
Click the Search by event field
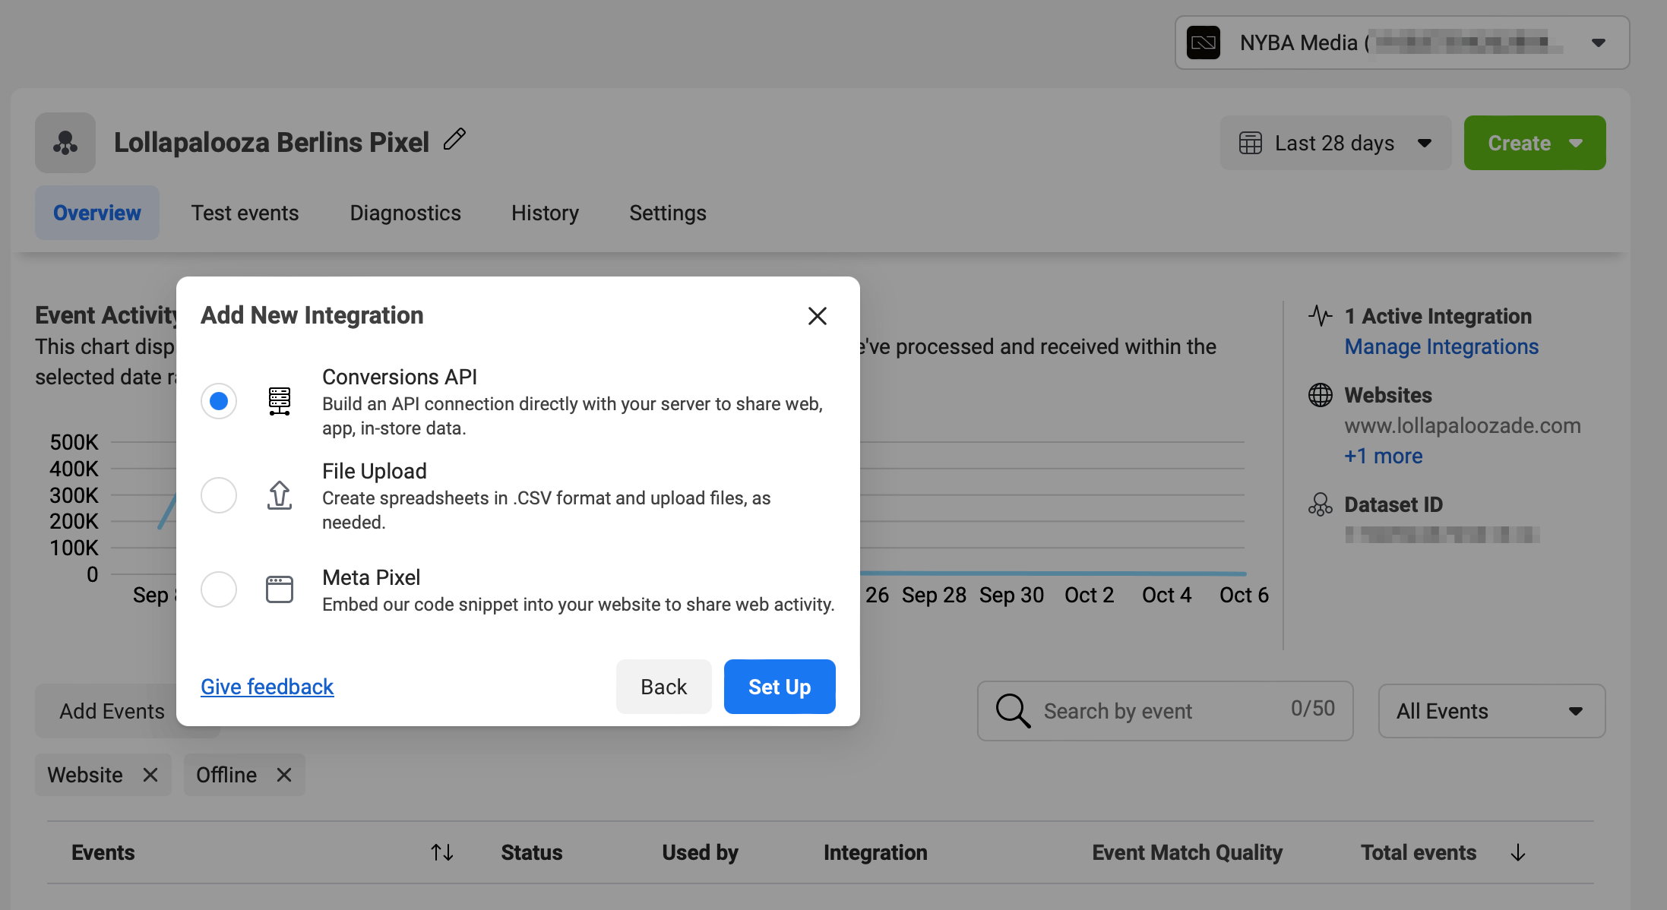[x=1166, y=711]
